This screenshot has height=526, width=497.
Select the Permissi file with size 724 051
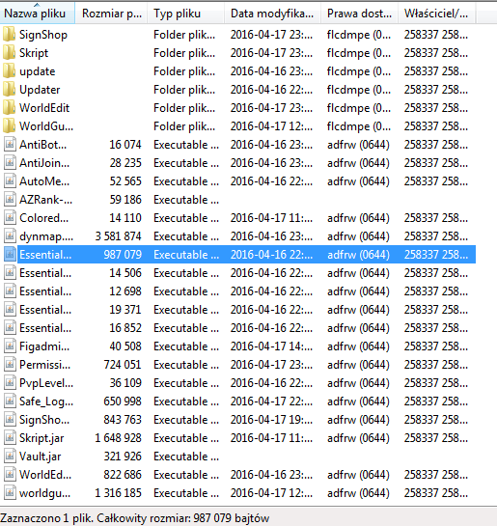tap(237, 365)
